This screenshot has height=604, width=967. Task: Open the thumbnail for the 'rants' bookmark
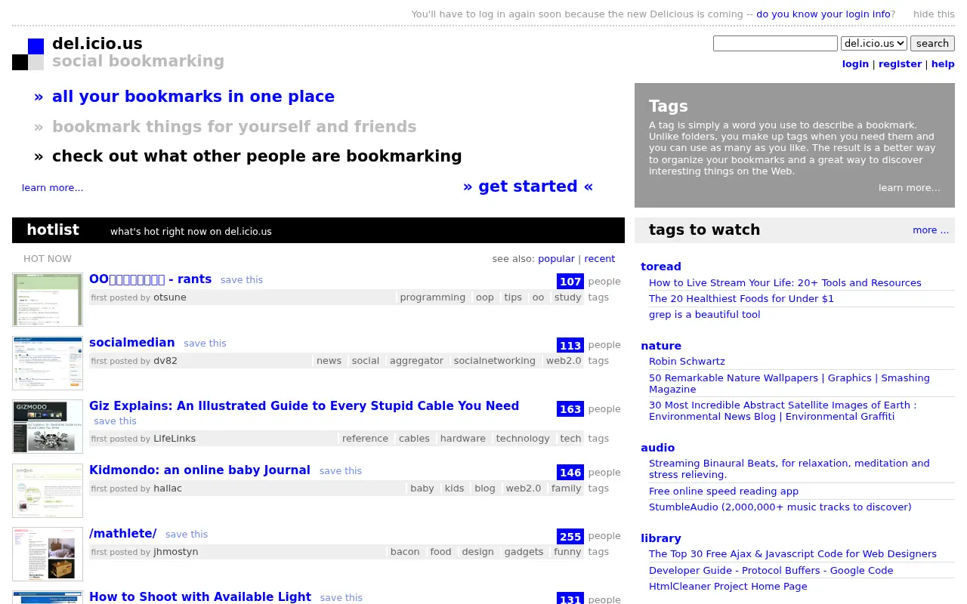pyautogui.click(x=48, y=300)
